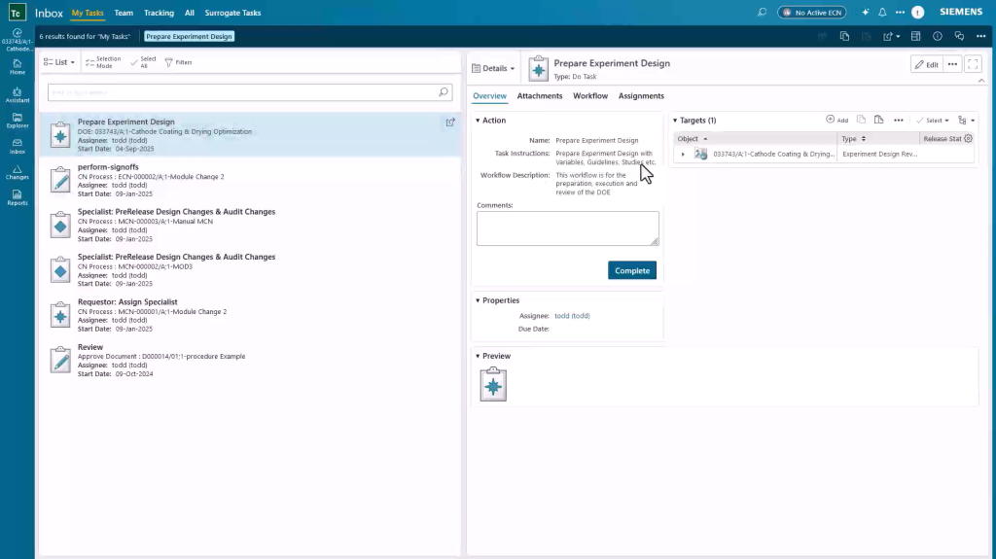
Task: Click the notifications bell icon
Action: [882, 13]
